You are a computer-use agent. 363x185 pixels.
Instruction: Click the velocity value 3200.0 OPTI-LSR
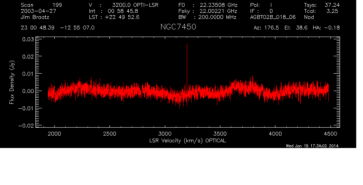click(x=135, y=5)
